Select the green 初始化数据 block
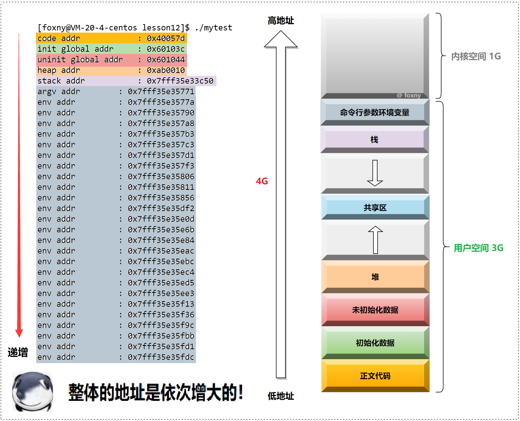The width and height of the screenshot is (520, 421). 375,343
